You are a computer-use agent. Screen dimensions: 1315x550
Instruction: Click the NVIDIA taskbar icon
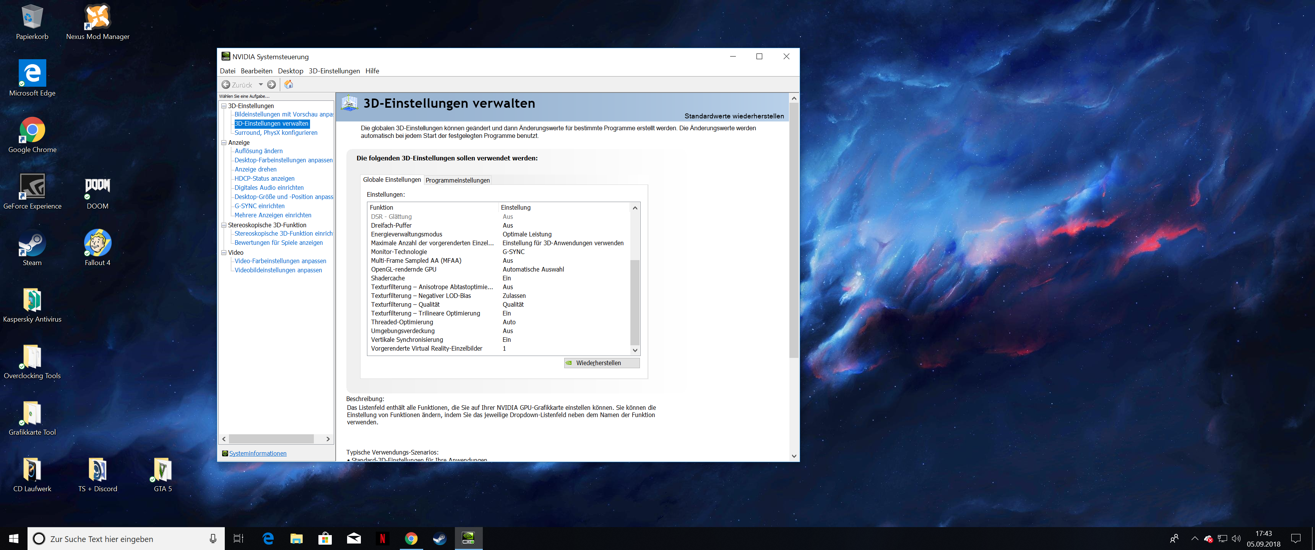[468, 538]
